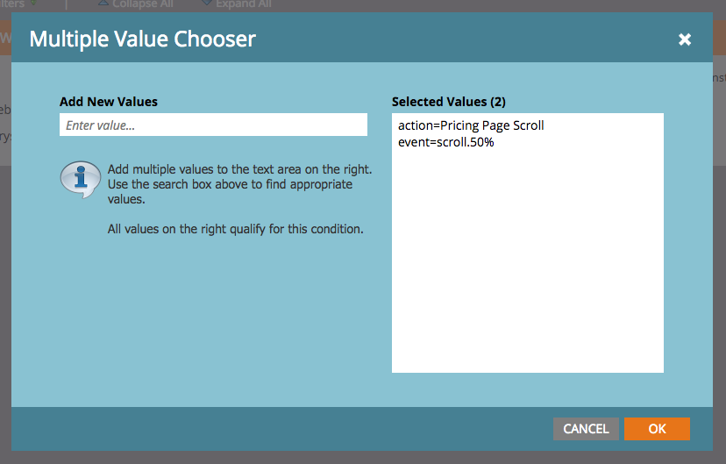
Task: Click the Collapse All link behind dialog
Action: point(142,4)
